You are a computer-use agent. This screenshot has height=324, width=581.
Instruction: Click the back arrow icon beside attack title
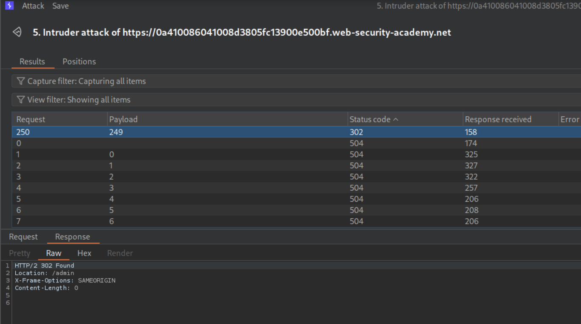coord(17,32)
